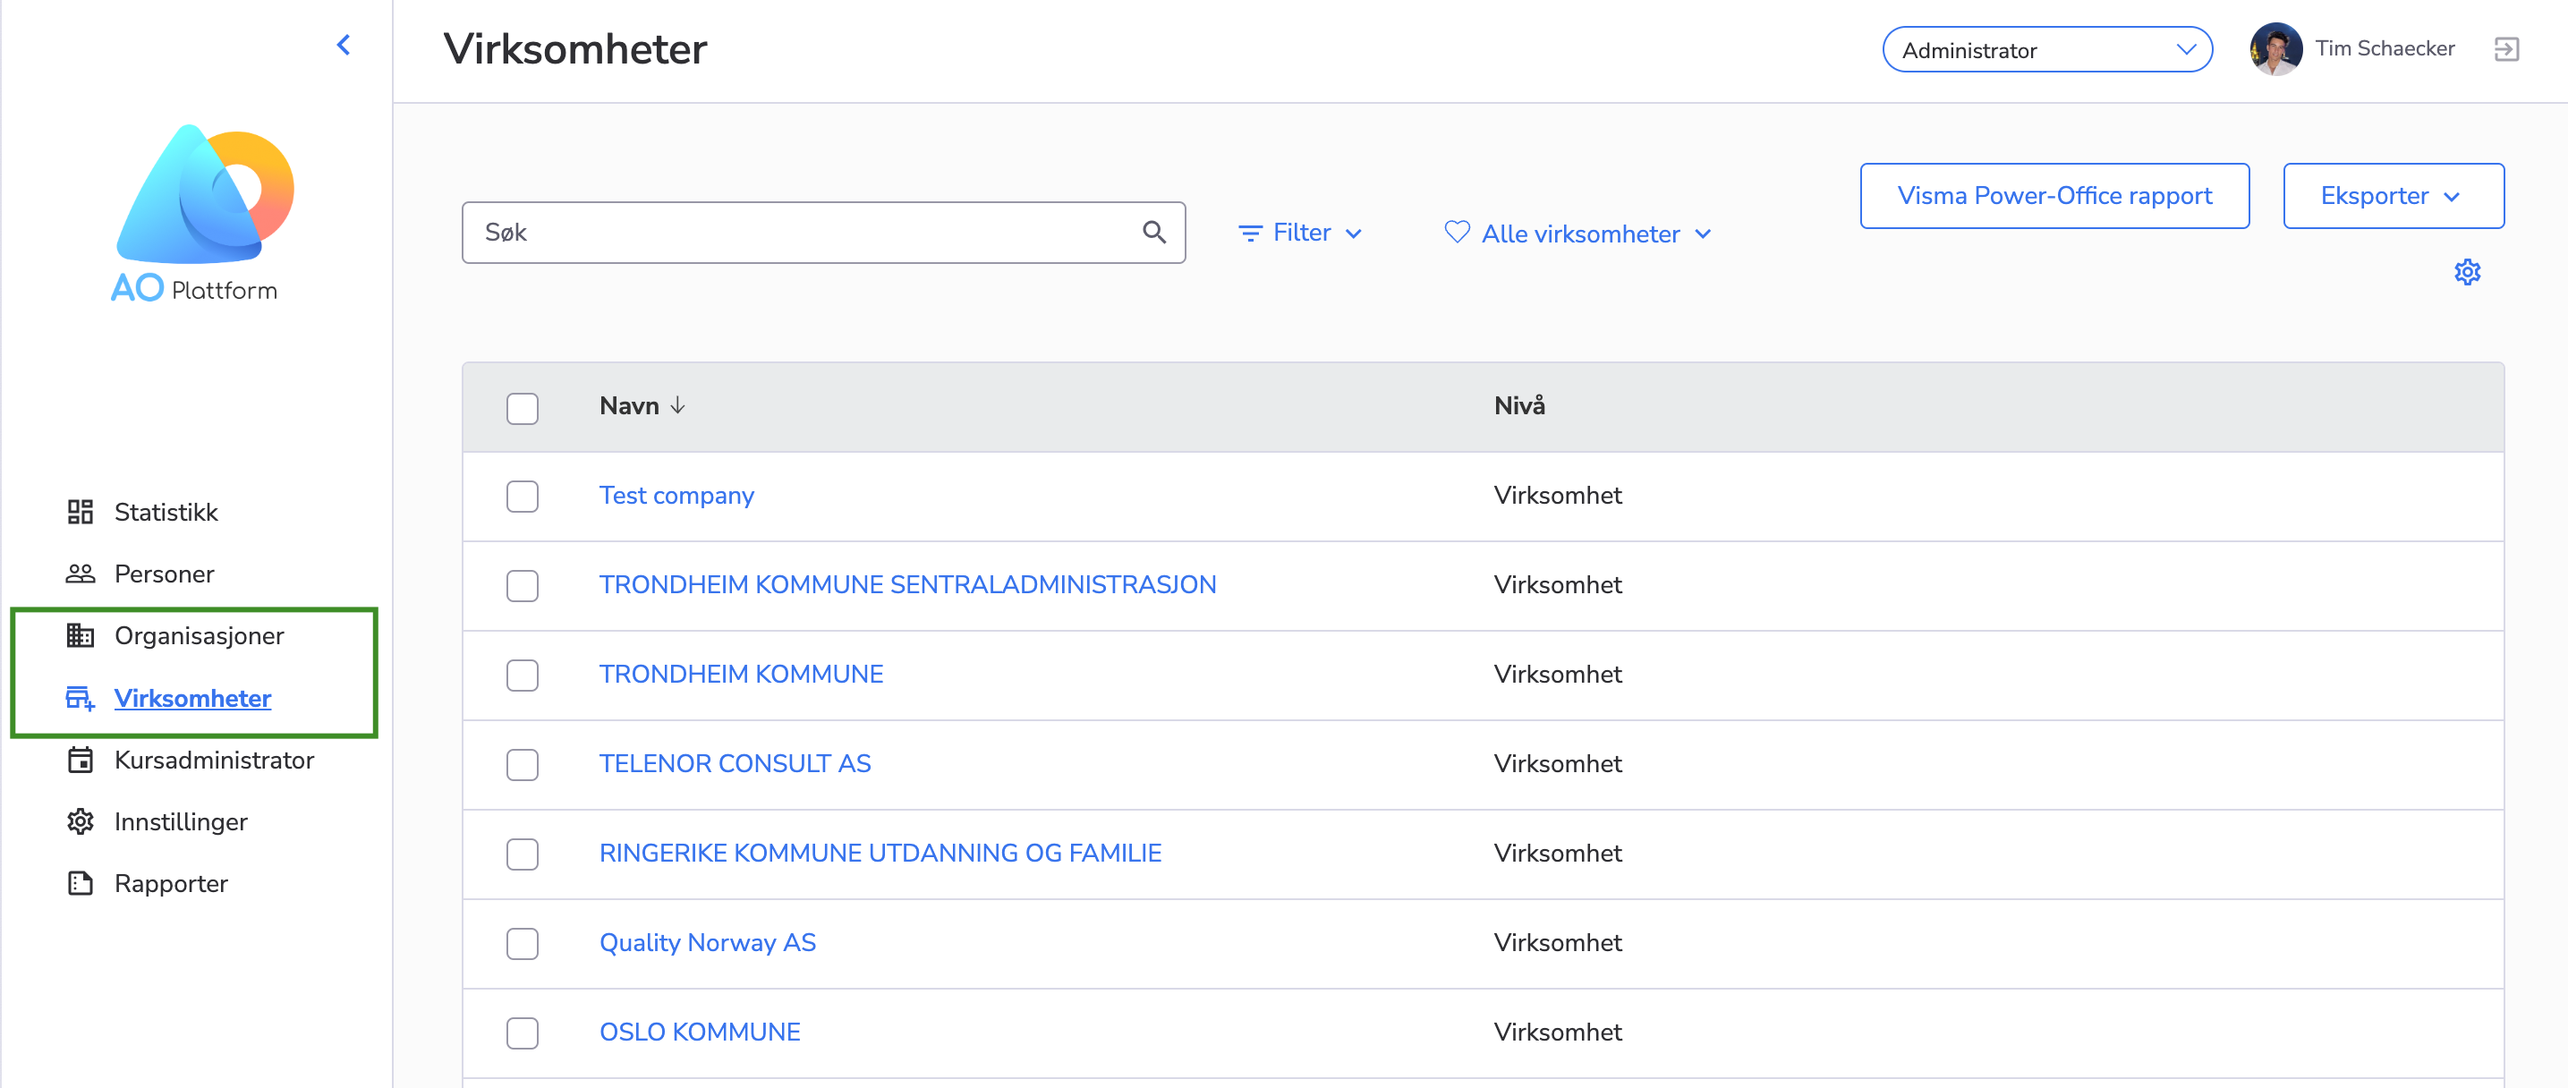Open Kursadministrator menu item
This screenshot has width=2568, height=1088.
213,760
